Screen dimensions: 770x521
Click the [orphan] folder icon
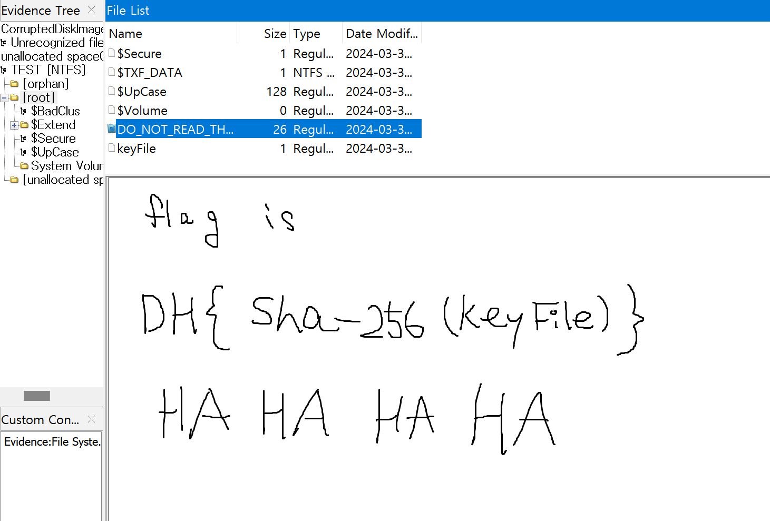tap(14, 83)
